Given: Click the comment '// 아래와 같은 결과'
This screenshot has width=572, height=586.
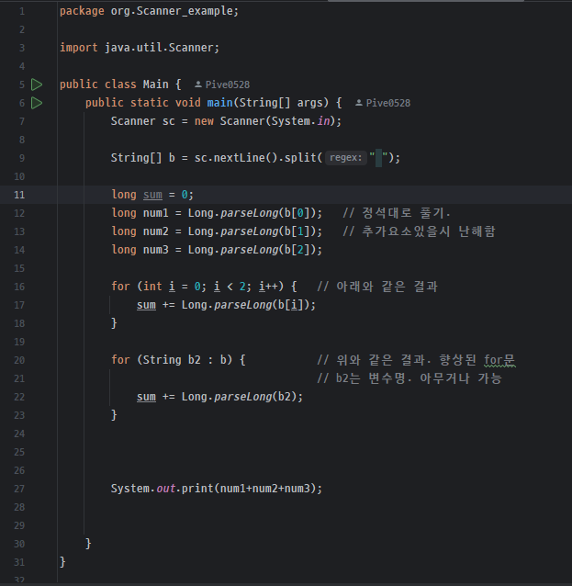Looking at the screenshot, I should (377, 287).
